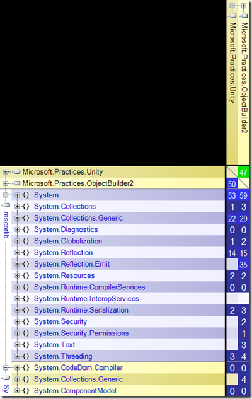Select the System.Security.Permissions namespace label
Viewport: 252px width, 399px height.
81,333
